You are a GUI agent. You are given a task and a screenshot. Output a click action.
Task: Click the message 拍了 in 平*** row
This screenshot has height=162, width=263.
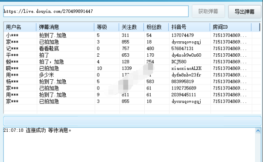coord(44,55)
